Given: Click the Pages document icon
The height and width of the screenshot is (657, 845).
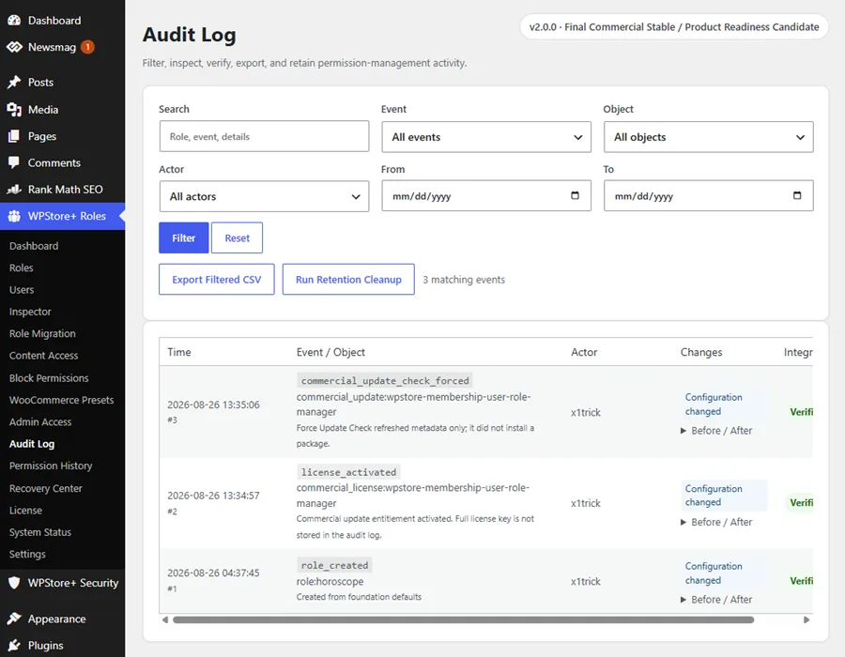Looking at the screenshot, I should [x=14, y=136].
